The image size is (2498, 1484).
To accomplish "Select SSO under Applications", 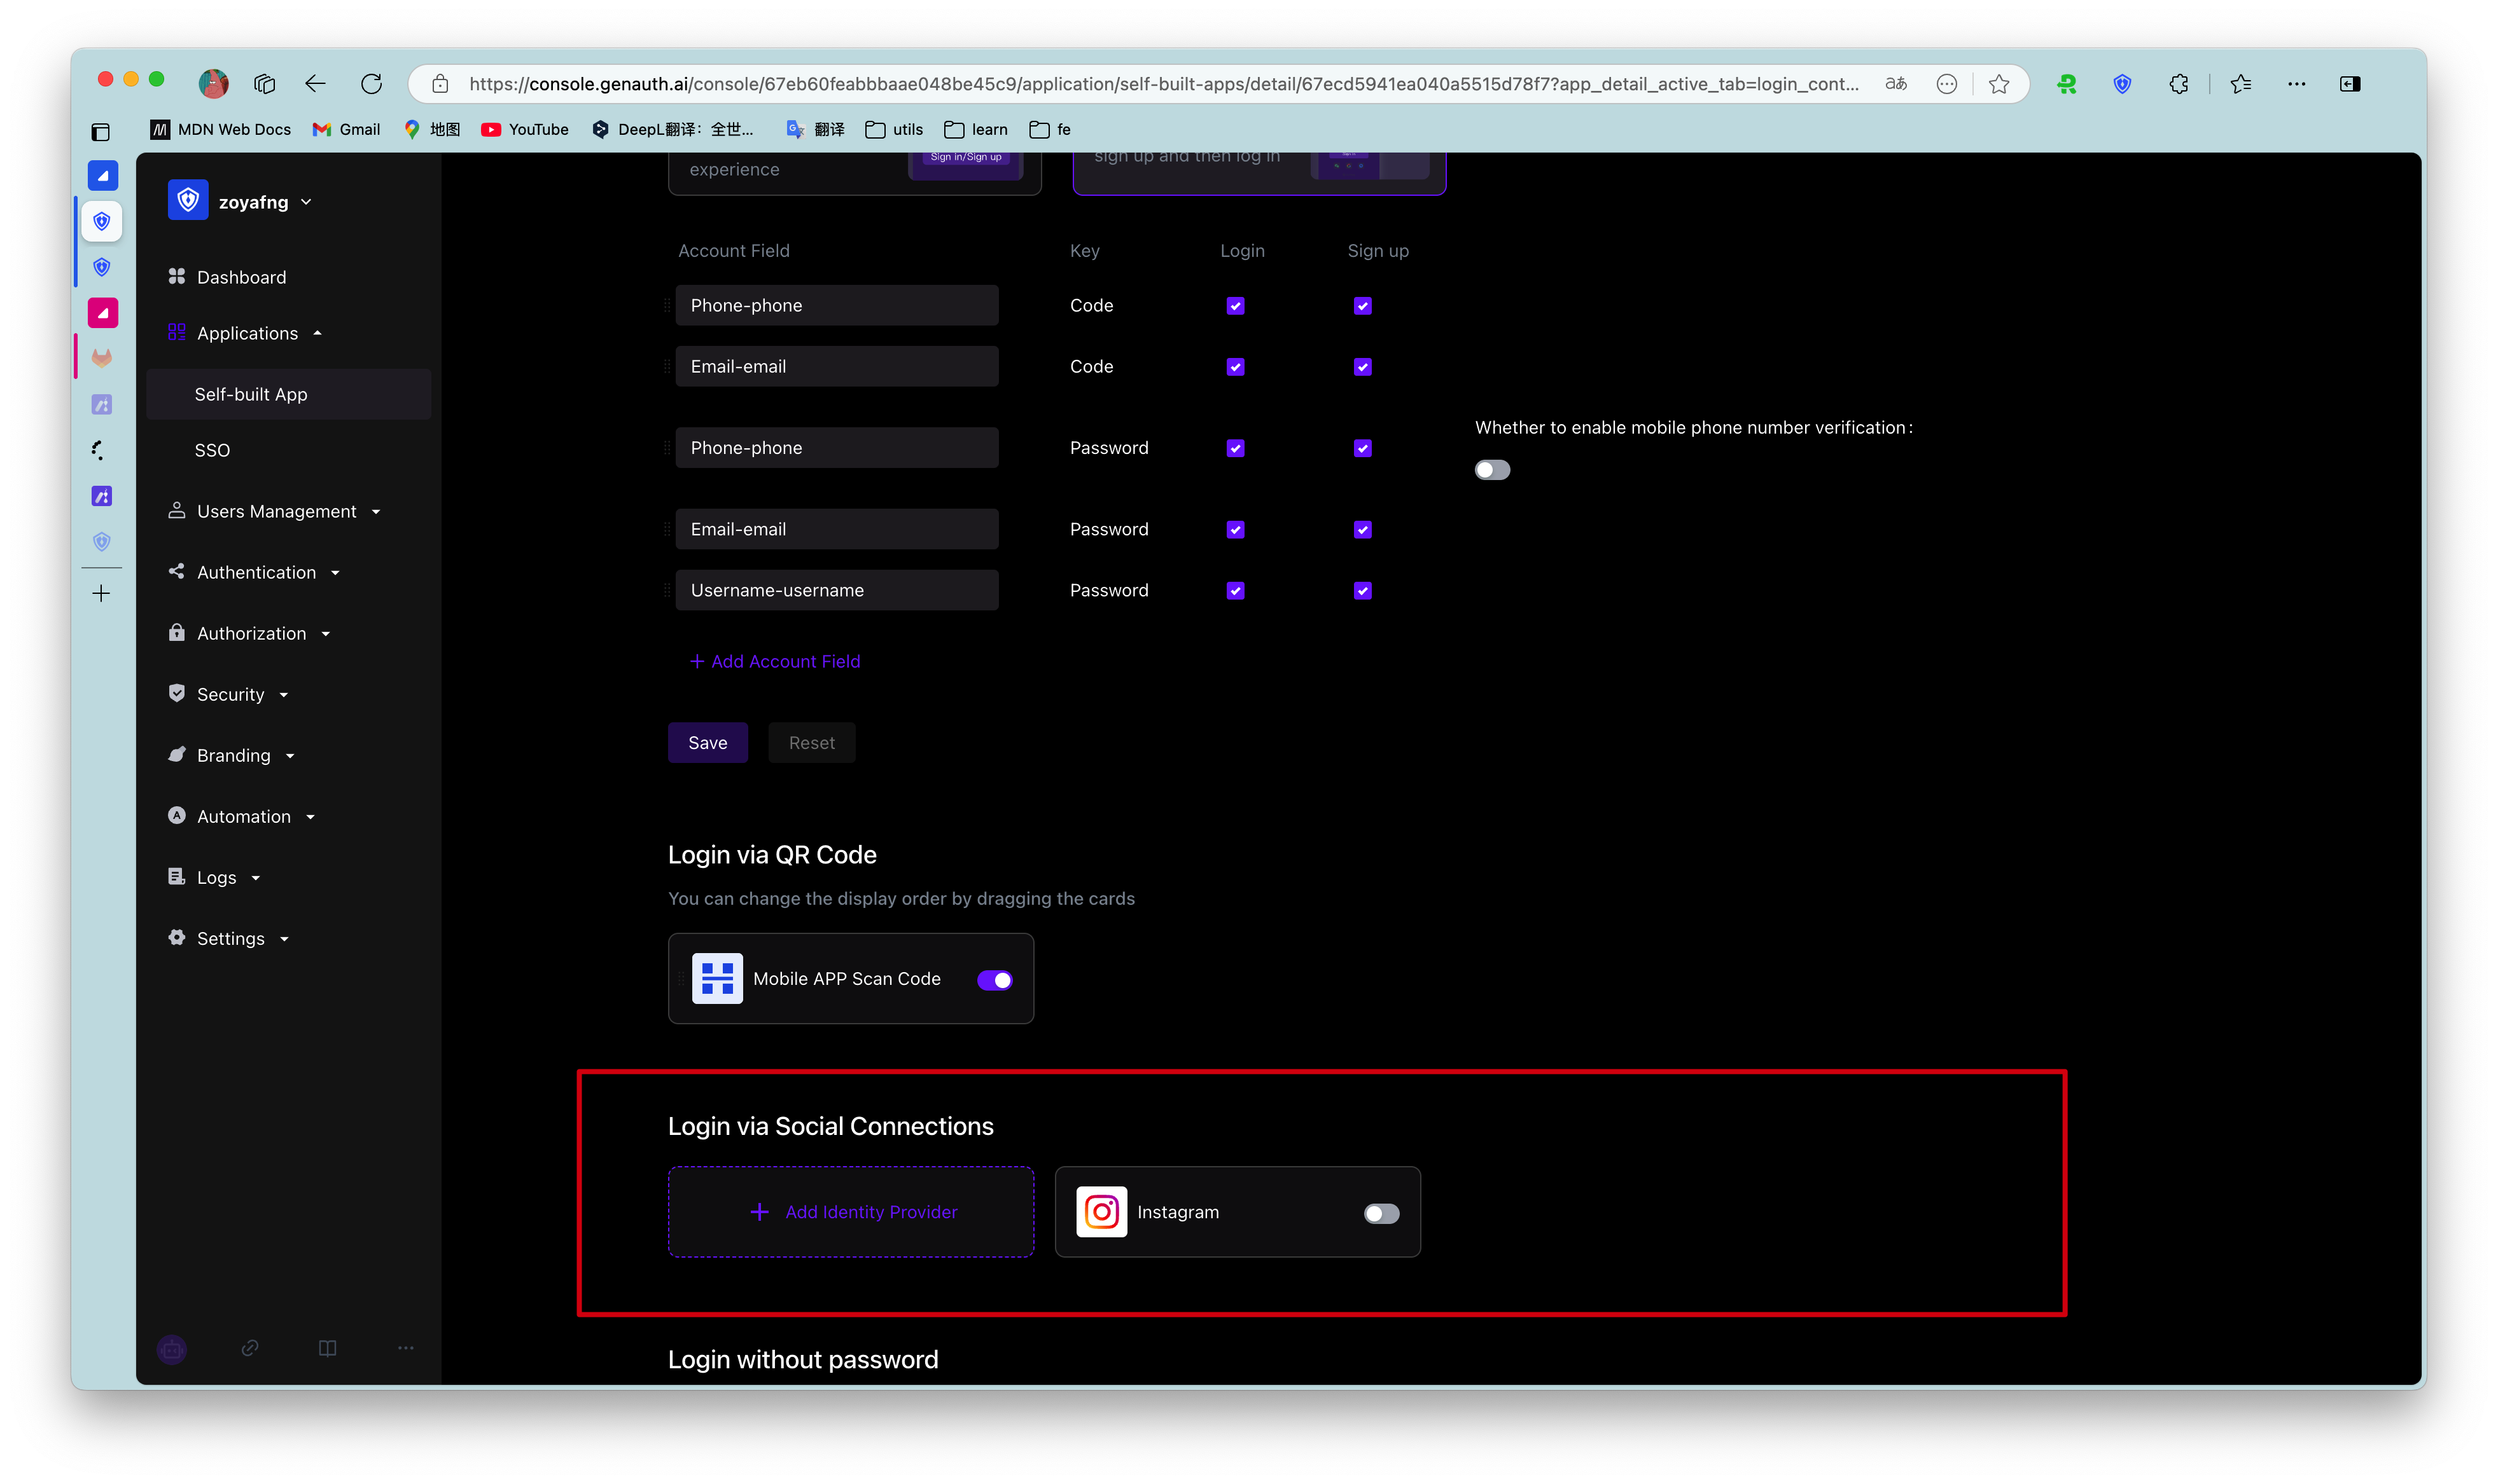I will coord(212,450).
